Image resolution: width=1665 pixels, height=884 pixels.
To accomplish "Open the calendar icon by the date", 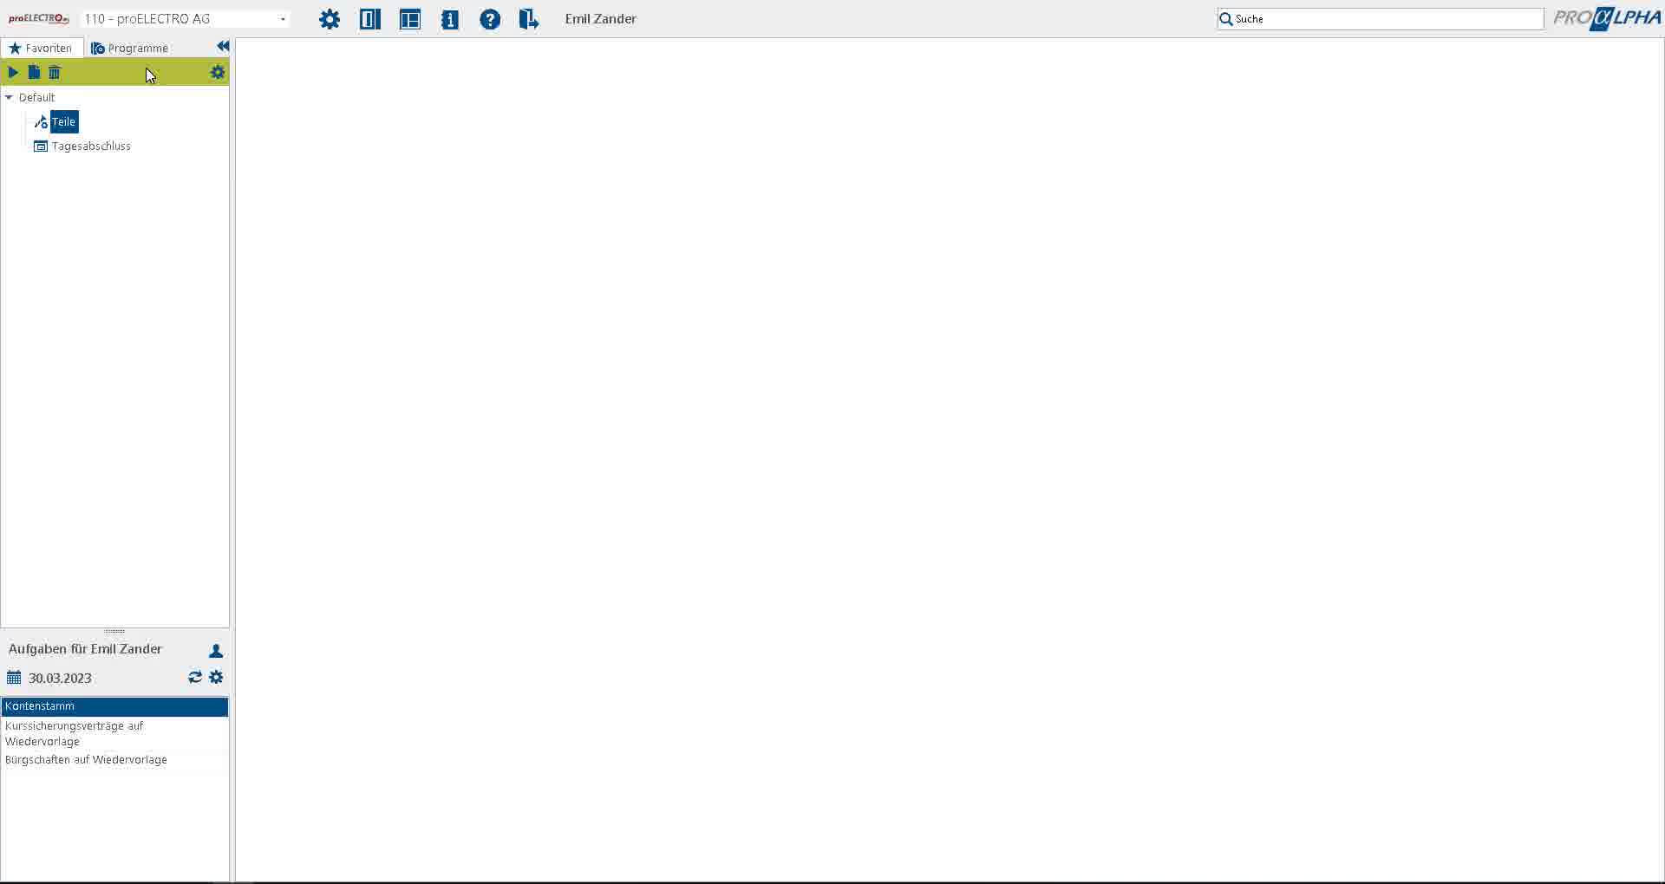I will tap(14, 678).
